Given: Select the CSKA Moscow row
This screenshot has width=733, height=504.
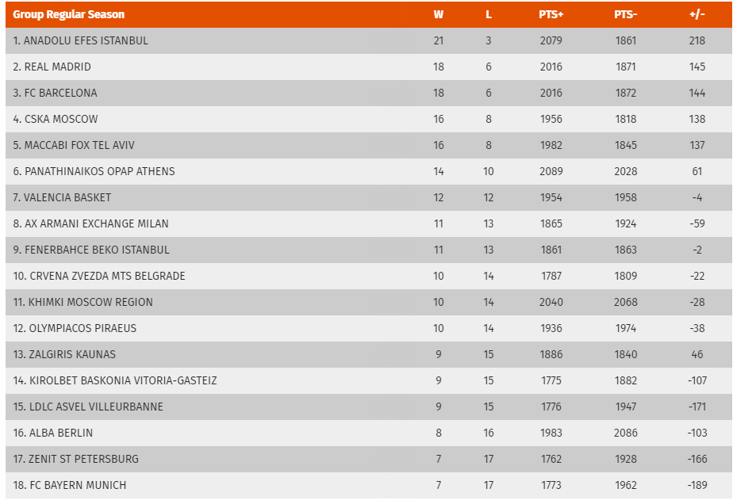Looking at the screenshot, I should (x=368, y=119).
